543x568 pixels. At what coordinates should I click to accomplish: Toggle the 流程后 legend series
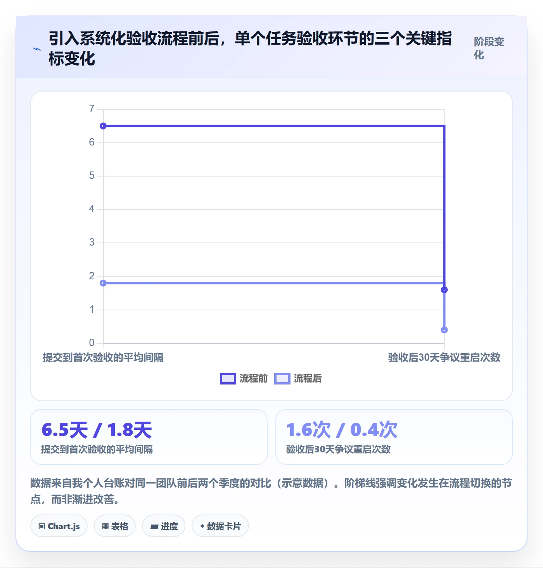[298, 378]
